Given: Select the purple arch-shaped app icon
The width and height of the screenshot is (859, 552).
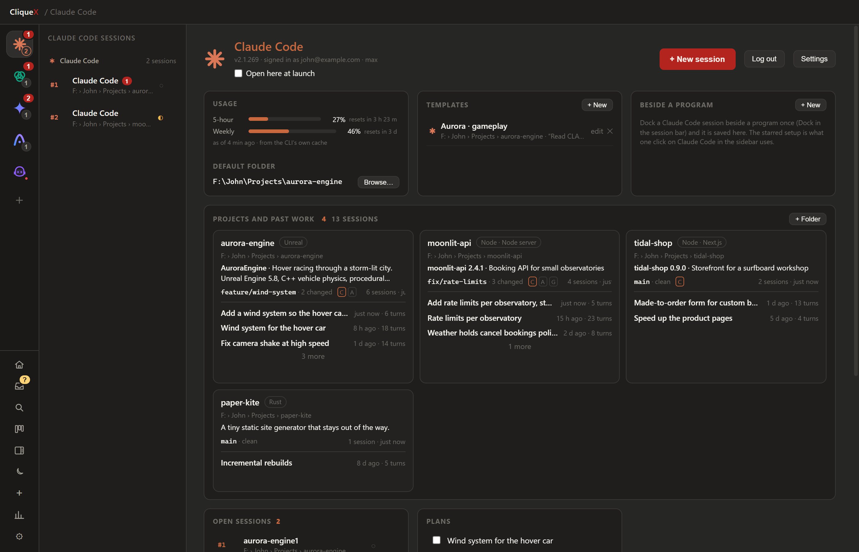Looking at the screenshot, I should [19, 140].
